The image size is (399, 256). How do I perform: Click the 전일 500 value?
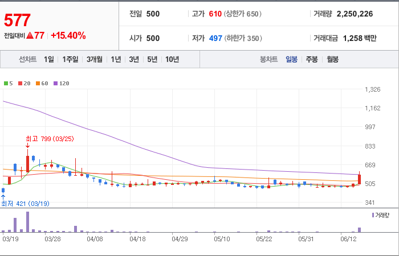pos(153,14)
